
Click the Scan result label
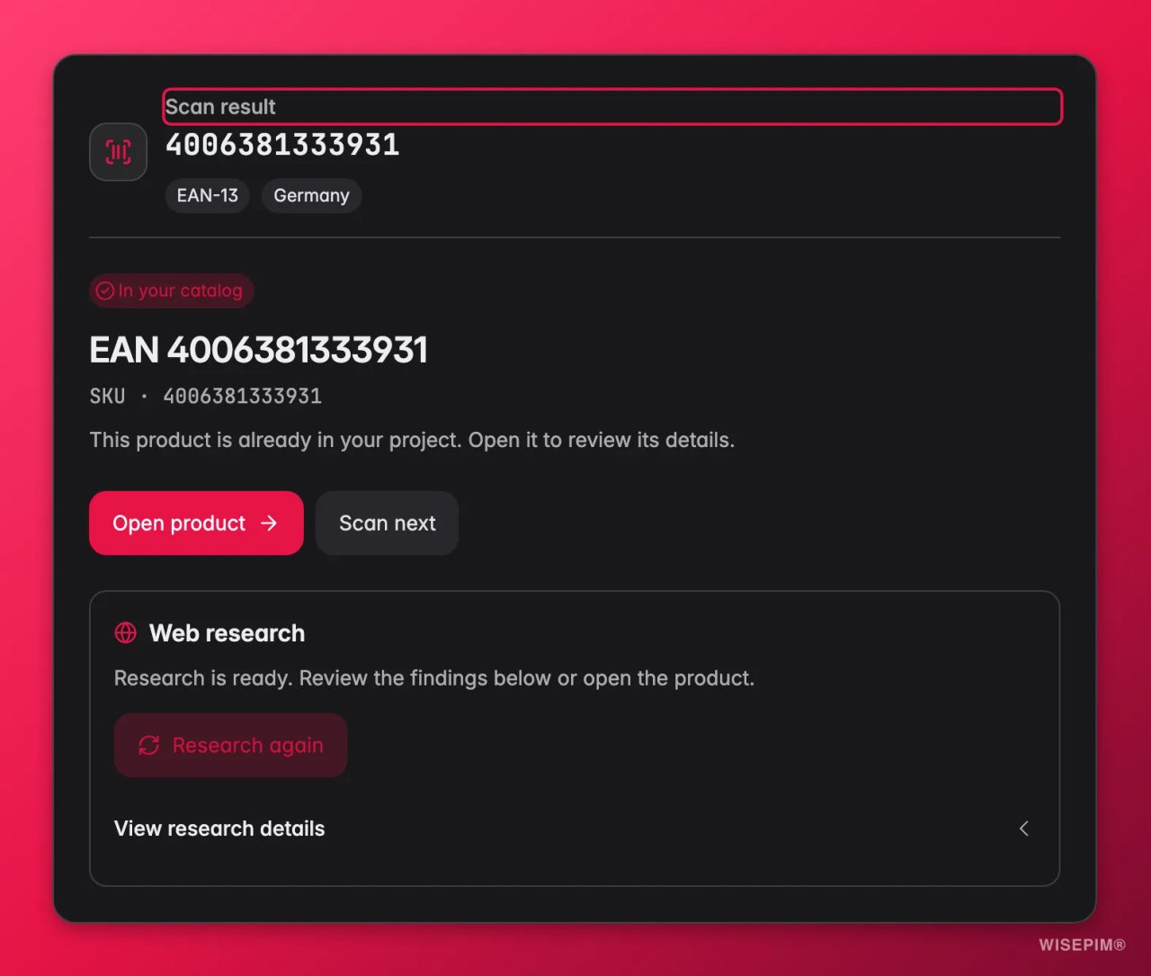pos(220,107)
